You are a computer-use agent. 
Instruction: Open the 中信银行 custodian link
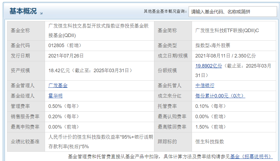[x=205, y=86]
